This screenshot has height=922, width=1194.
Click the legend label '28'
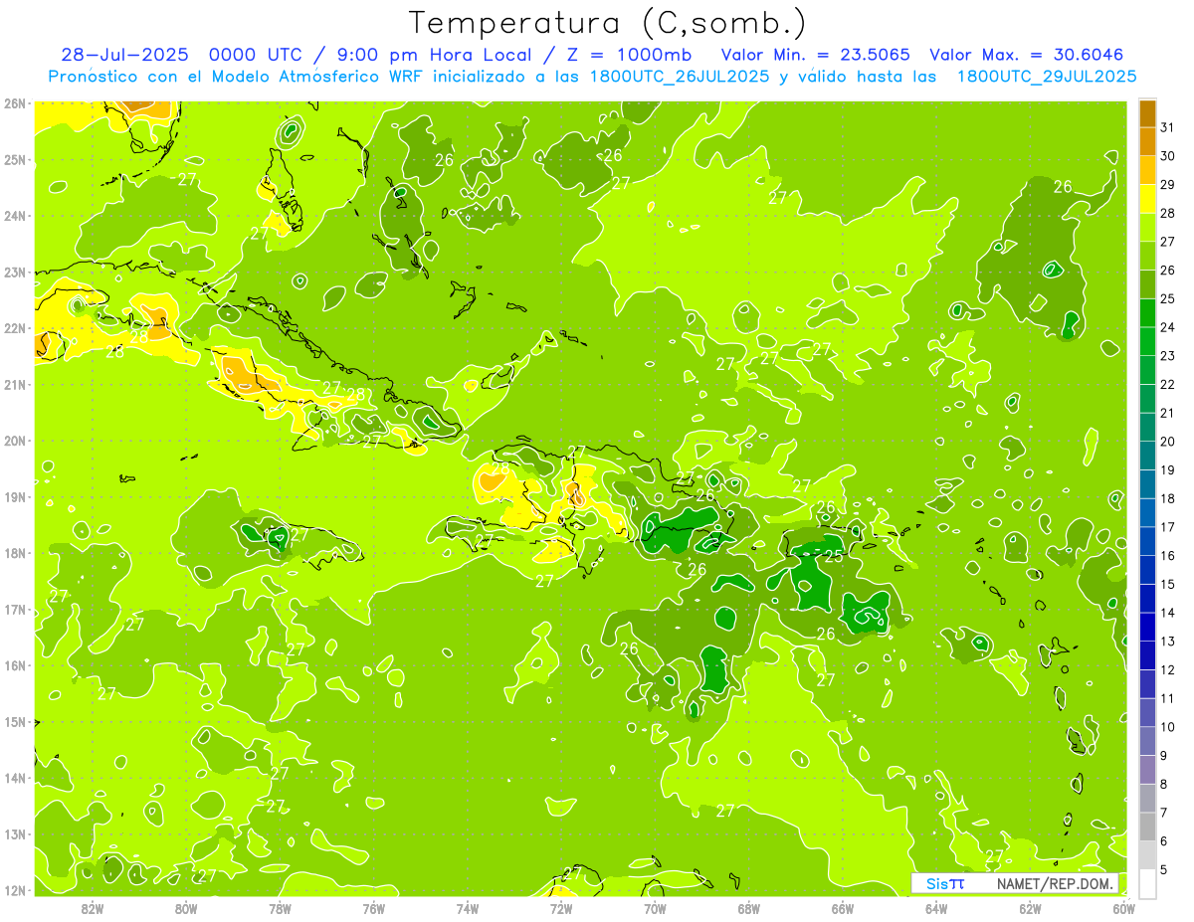point(1167,213)
